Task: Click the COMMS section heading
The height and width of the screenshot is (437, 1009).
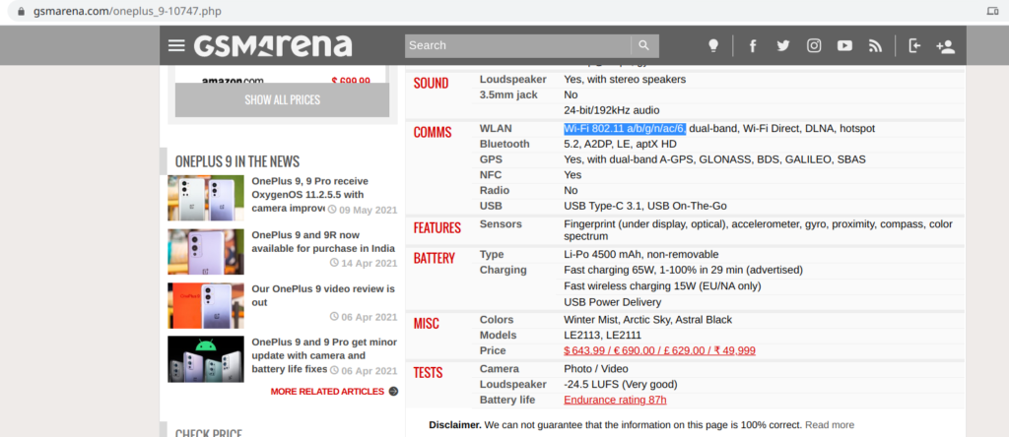Action: 433,133
